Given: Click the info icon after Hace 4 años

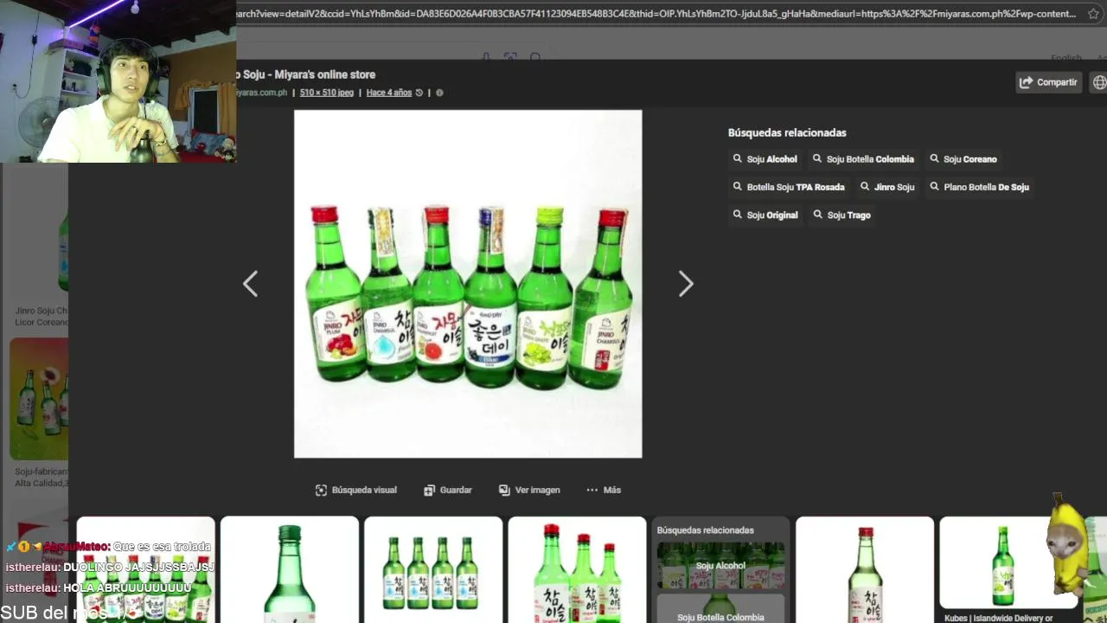Looking at the screenshot, I should click(x=439, y=93).
